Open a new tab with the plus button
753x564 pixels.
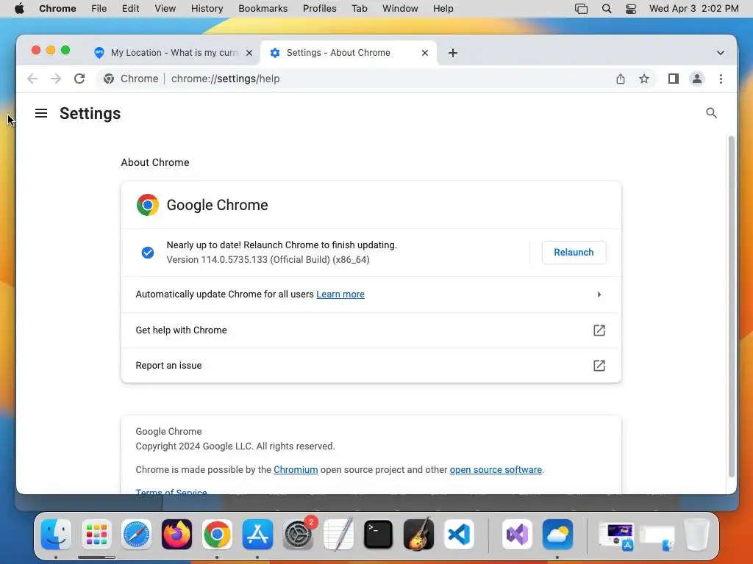(453, 53)
